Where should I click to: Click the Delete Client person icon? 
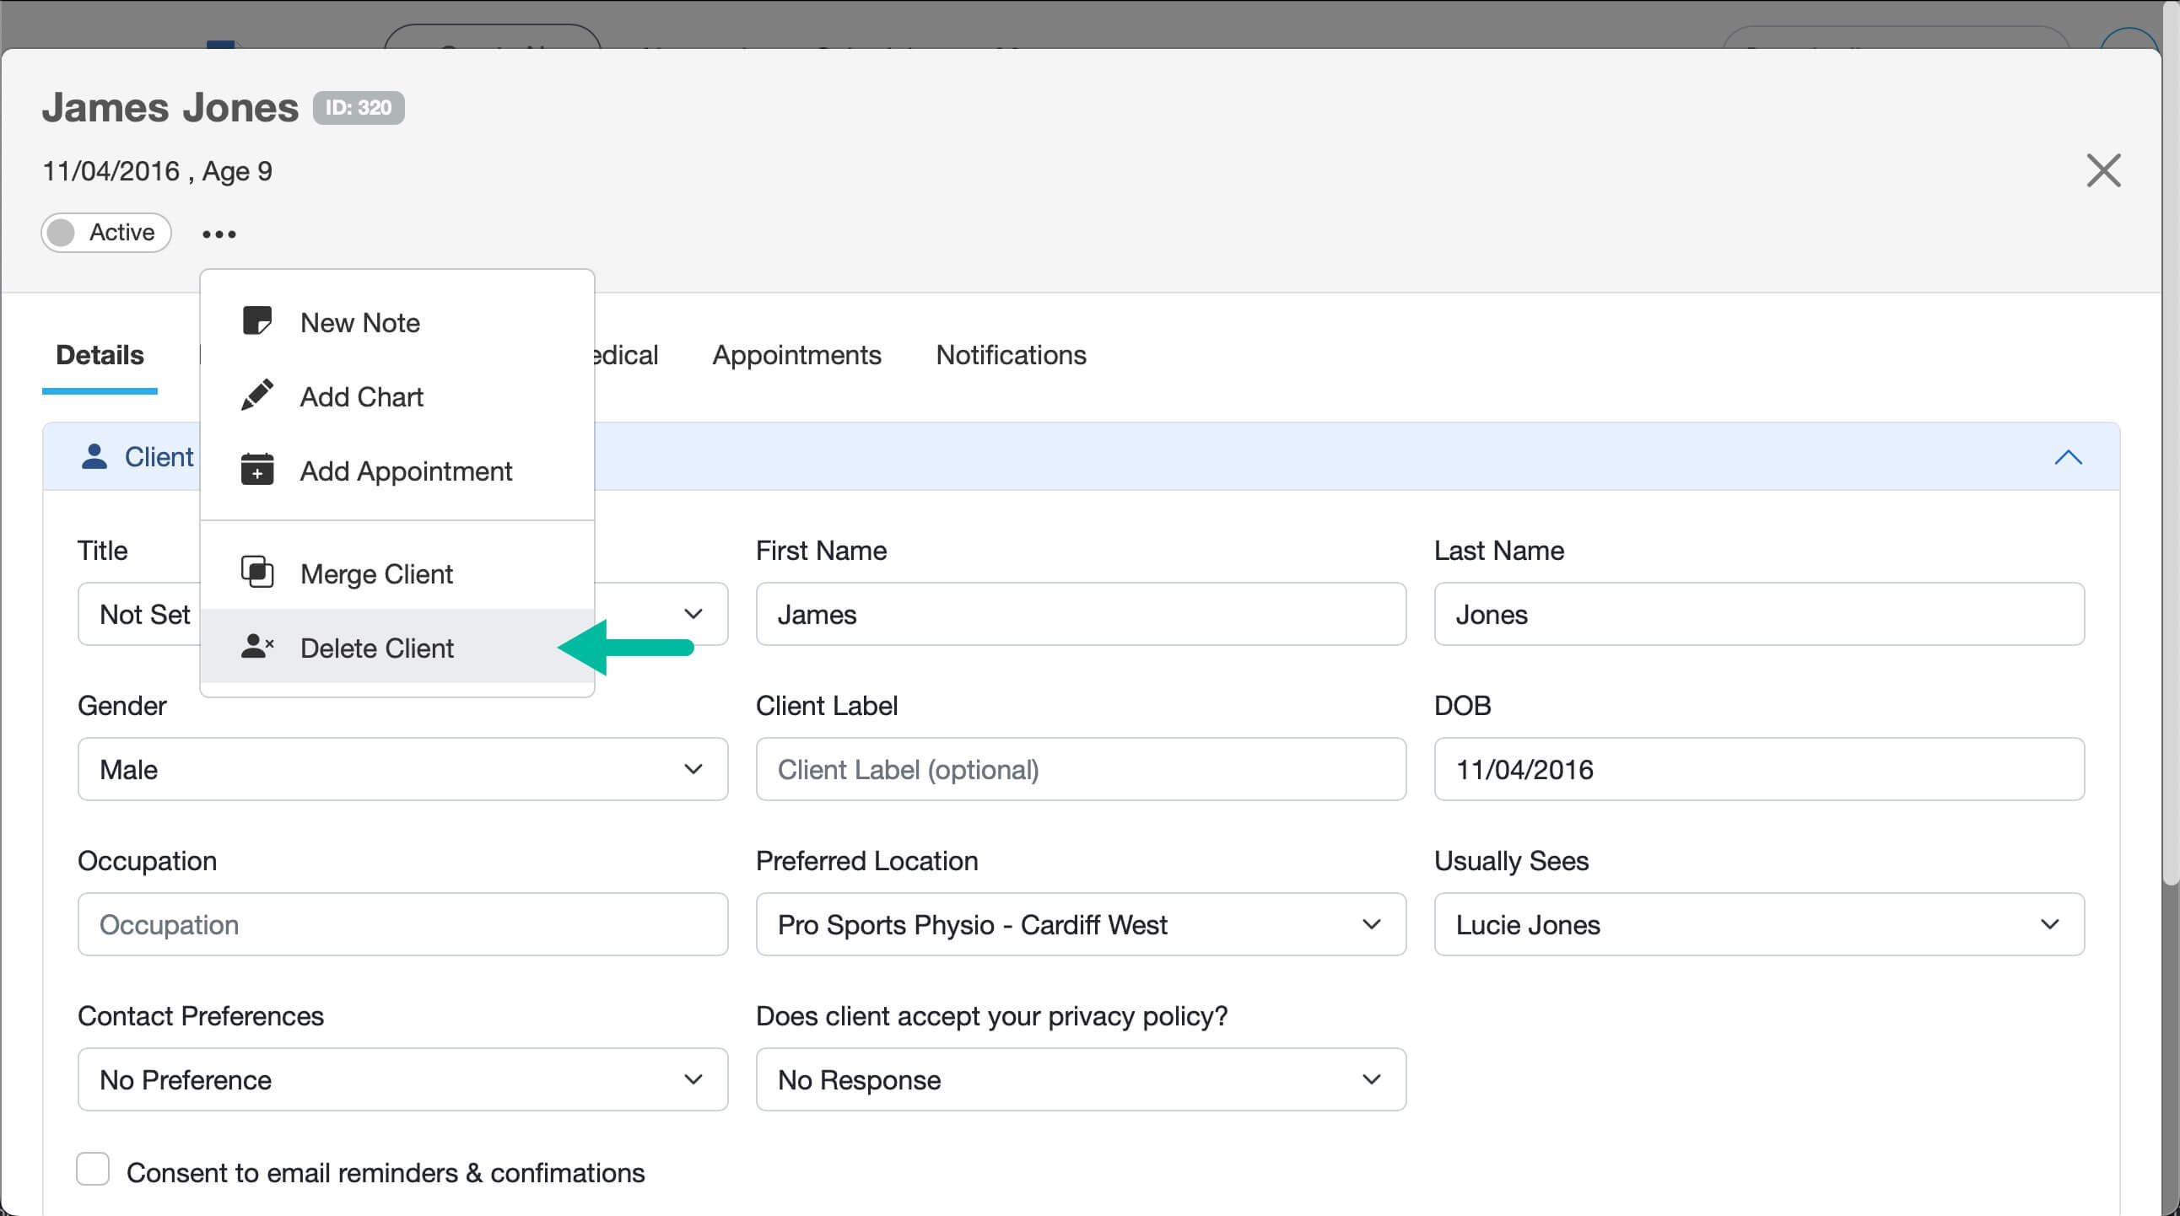[256, 647]
